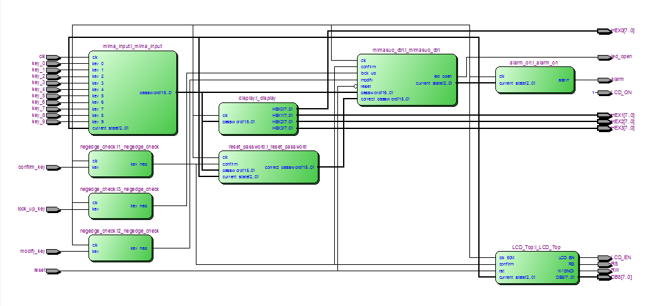This screenshot has width=652, height=306.
Task: Select the LCD_EN output pin
Action: (605, 258)
